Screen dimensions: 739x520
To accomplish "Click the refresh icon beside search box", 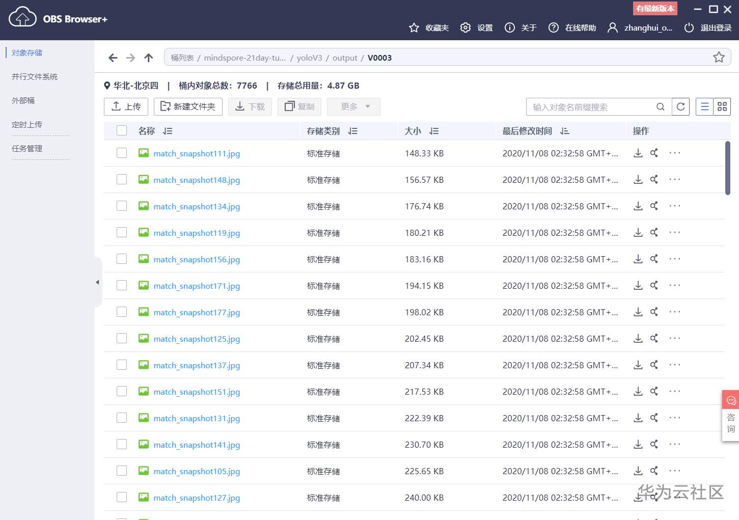I will tap(680, 106).
